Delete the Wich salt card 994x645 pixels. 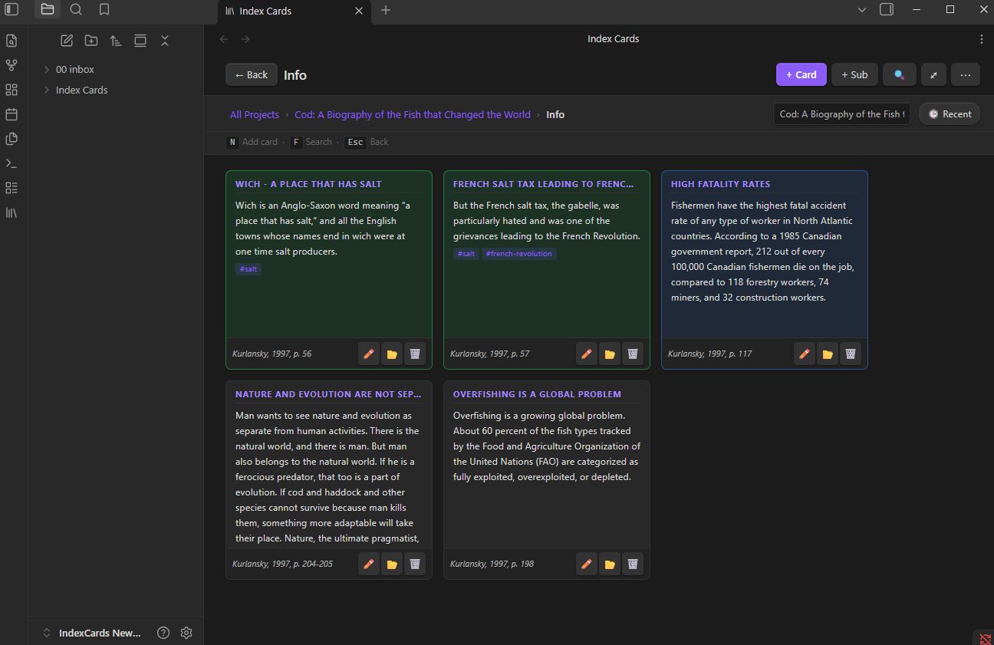tap(415, 354)
